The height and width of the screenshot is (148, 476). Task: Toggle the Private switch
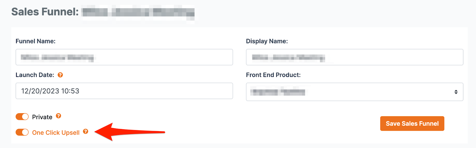pyautogui.click(x=22, y=117)
